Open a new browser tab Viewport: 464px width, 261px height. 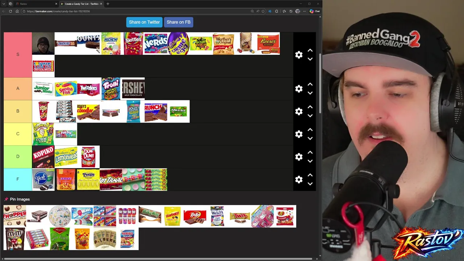[x=108, y=4]
